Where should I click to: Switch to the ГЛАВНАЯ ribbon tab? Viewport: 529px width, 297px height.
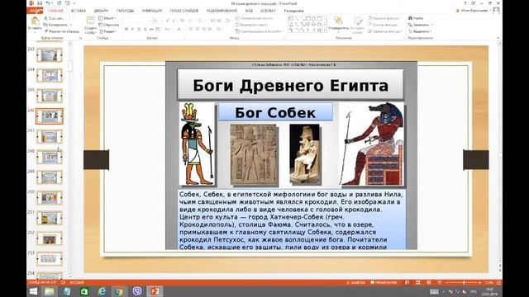click(x=55, y=11)
